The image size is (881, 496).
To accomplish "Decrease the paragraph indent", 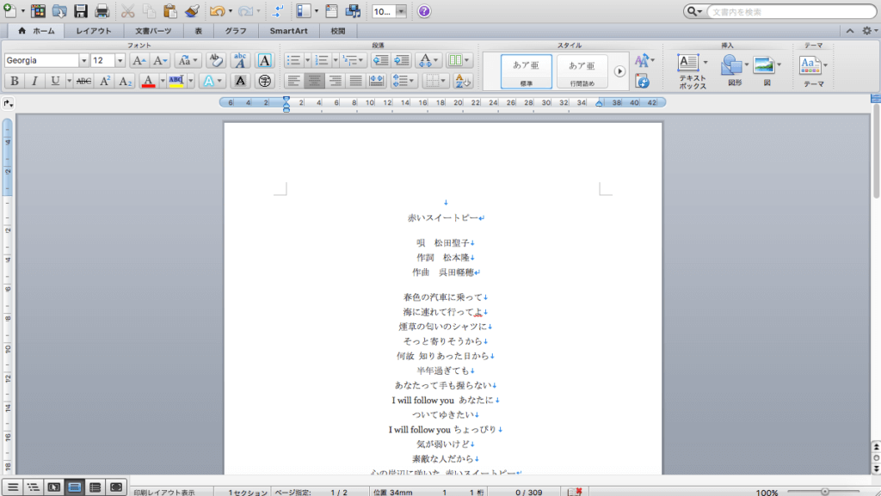I will [380, 60].
